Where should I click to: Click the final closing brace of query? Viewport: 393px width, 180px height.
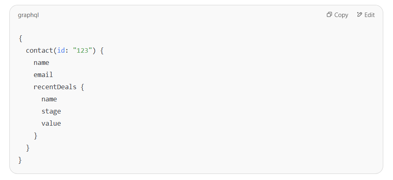(x=20, y=160)
